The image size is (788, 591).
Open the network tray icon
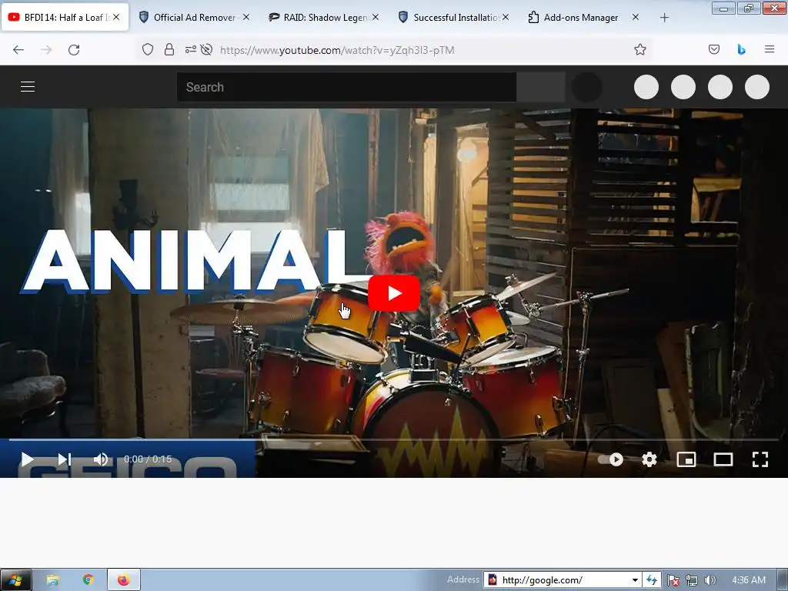pos(692,580)
